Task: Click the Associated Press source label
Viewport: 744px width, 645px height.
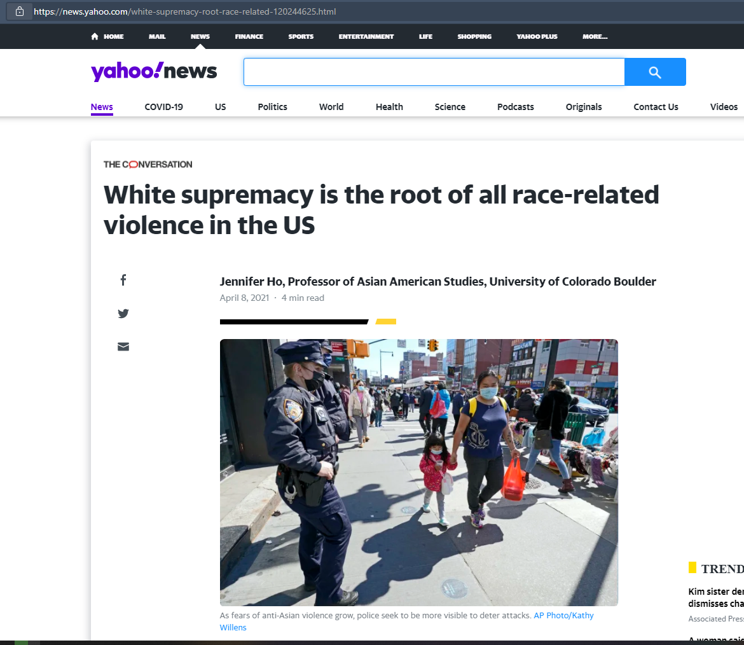Action: pos(716,619)
